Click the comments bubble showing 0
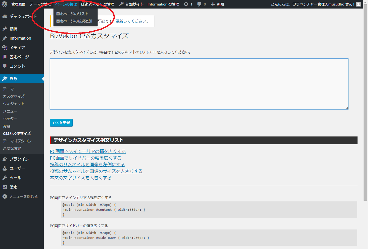The height and width of the screenshot is (249, 368). 202,4
